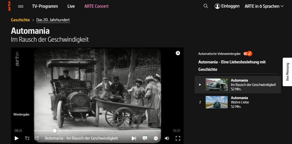292x144 pixels.
Task: Open the Geschichte category breadcrumb
Action: [20, 20]
